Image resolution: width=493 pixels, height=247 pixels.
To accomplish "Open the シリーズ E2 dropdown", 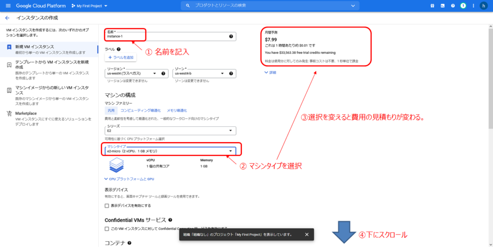I will [x=171, y=131].
